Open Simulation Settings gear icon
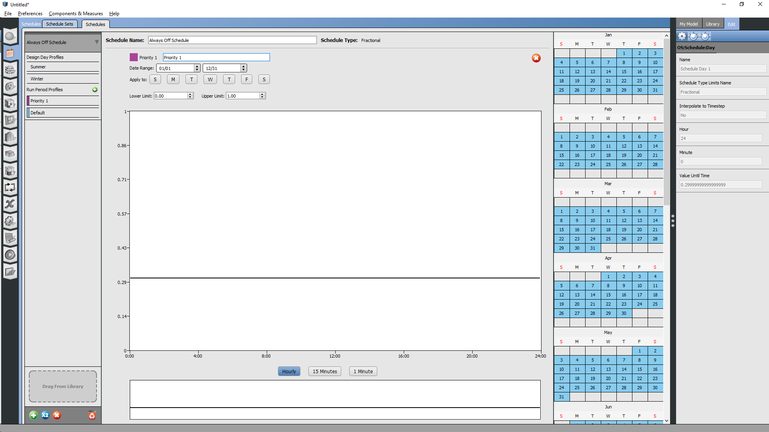 [10, 221]
